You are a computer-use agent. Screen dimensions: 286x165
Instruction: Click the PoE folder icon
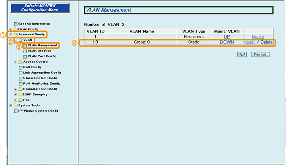click(20, 100)
